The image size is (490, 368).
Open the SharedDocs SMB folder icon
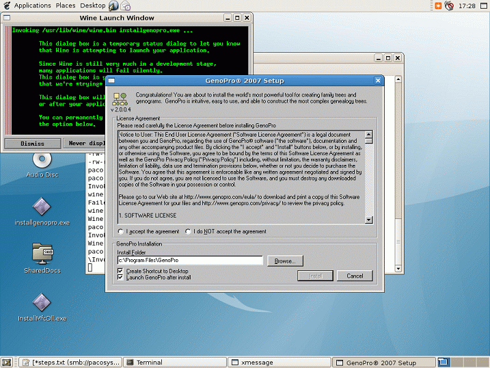coord(42,254)
